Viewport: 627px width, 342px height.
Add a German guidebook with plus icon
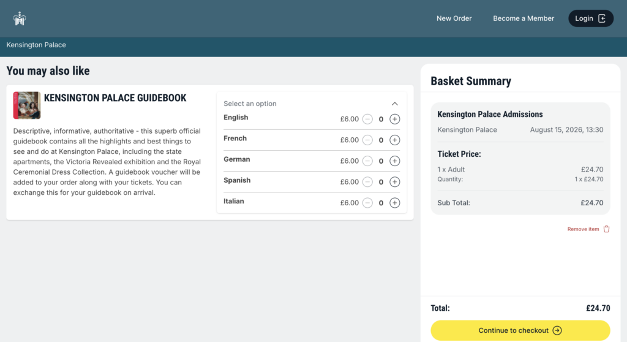click(x=395, y=161)
